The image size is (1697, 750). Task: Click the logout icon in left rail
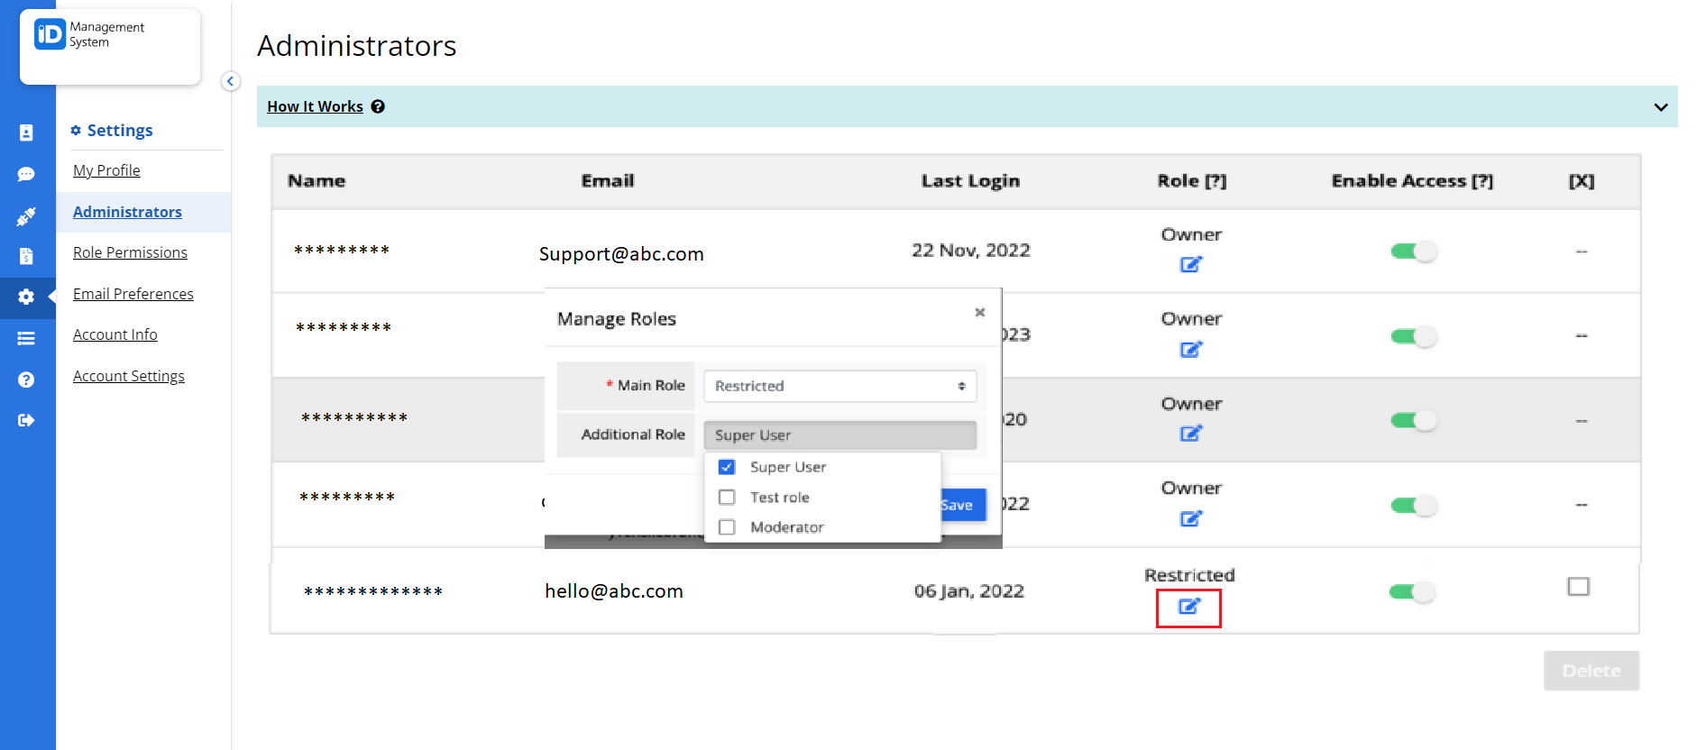pyautogui.click(x=26, y=420)
